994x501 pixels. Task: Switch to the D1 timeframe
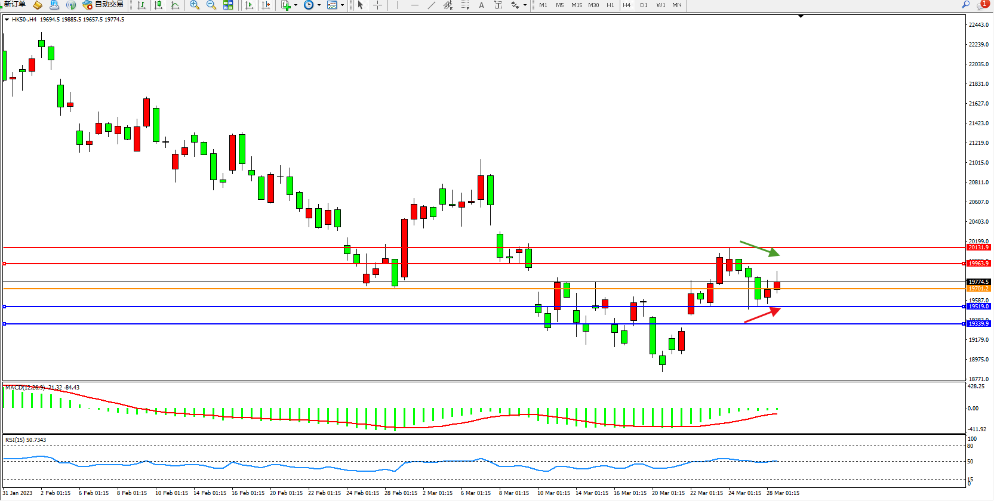tap(644, 5)
